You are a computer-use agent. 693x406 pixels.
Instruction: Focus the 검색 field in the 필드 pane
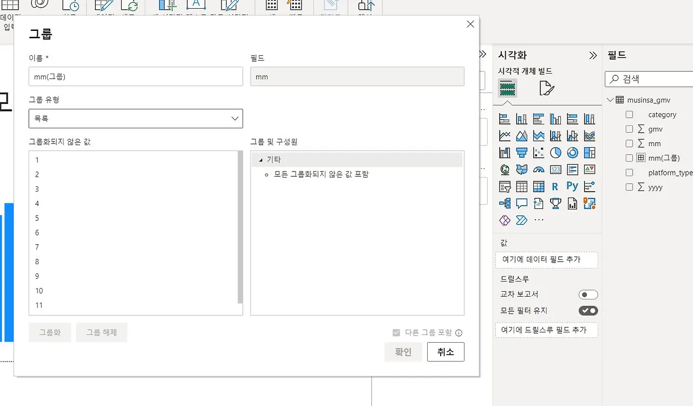pos(649,79)
